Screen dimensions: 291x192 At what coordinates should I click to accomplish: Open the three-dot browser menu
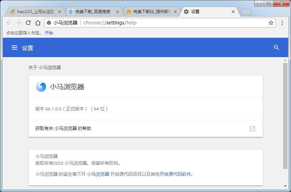tap(282, 23)
